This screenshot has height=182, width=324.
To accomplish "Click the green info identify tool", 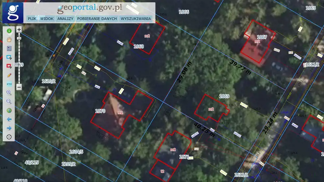I will point(9,31).
